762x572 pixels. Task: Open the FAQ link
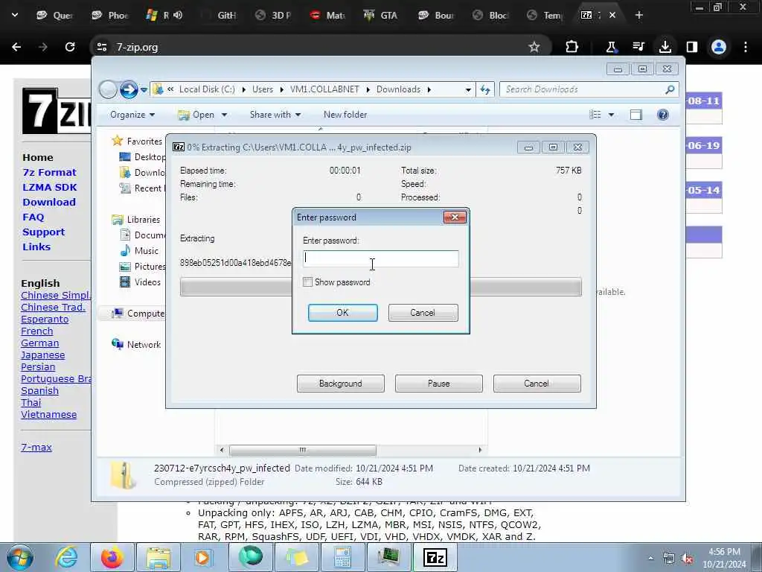click(x=33, y=217)
